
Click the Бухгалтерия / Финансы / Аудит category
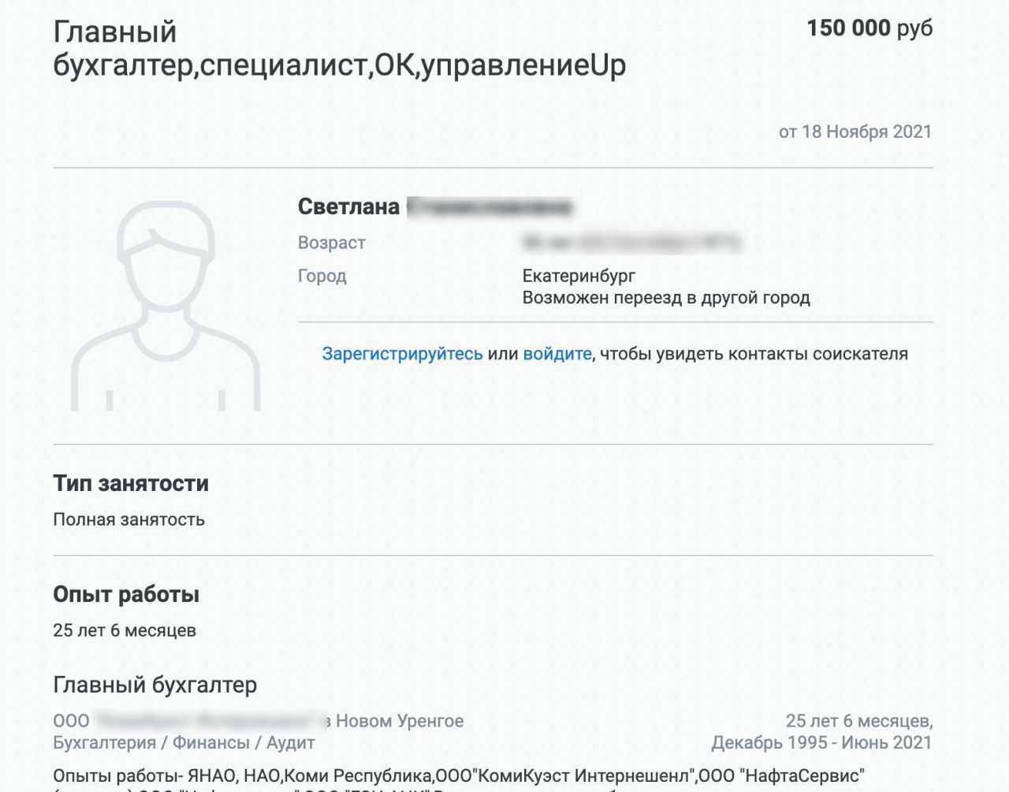tap(184, 742)
